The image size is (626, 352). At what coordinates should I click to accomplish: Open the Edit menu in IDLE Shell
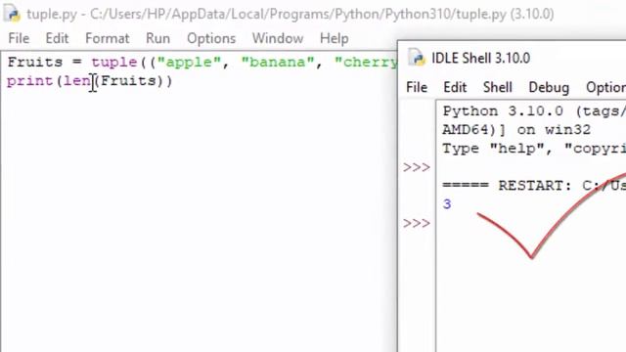click(455, 87)
